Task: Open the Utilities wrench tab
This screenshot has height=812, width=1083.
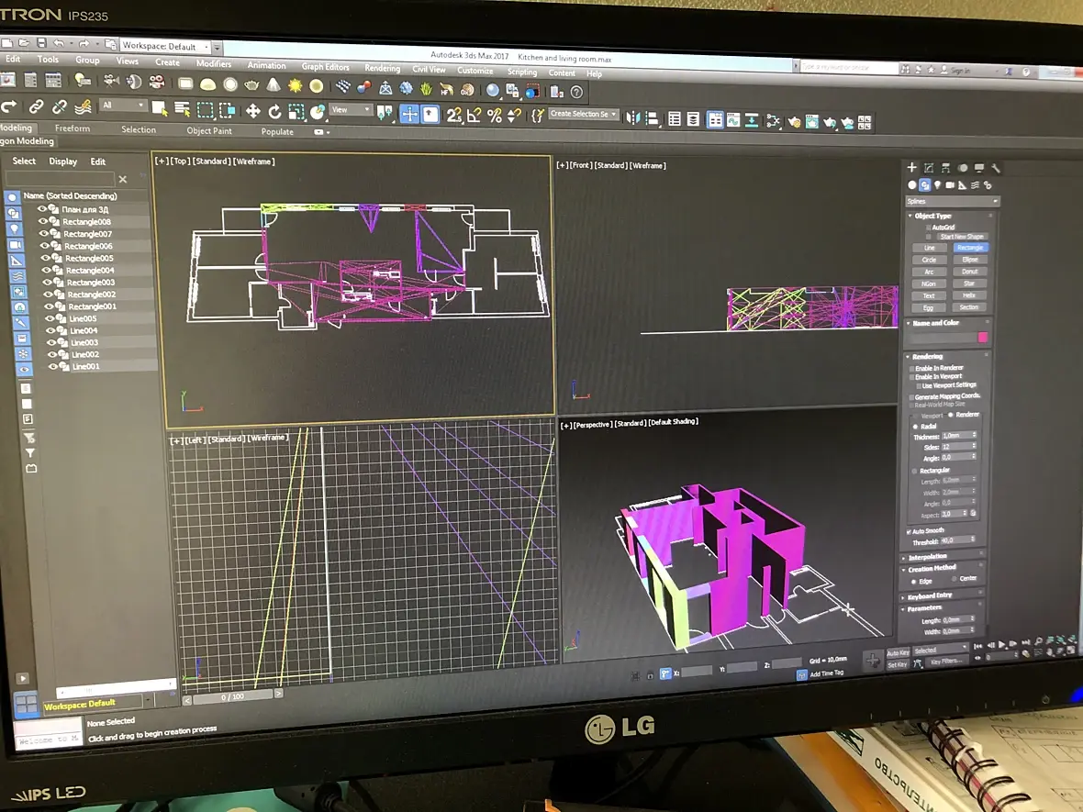Action: point(995,168)
